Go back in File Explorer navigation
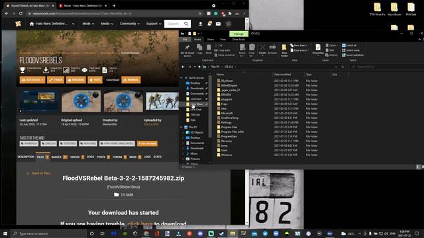The image size is (424, 238). [183, 67]
